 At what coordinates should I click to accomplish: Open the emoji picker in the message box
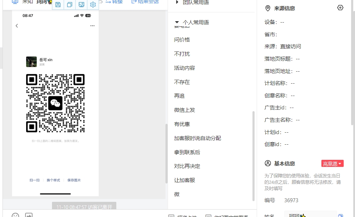pyautogui.click(x=16, y=215)
